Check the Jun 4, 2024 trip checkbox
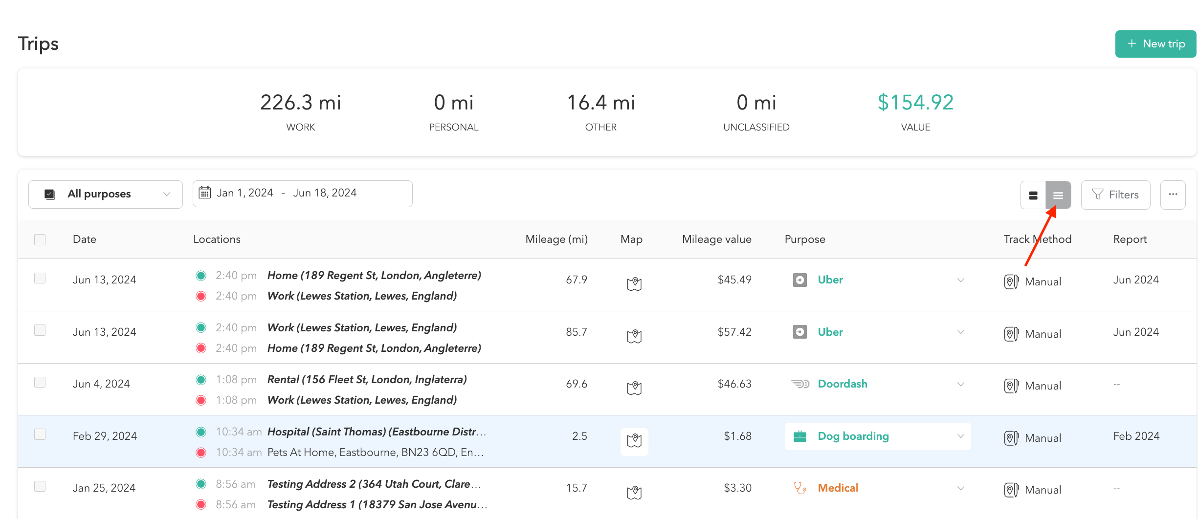The image size is (1198, 519). point(40,382)
